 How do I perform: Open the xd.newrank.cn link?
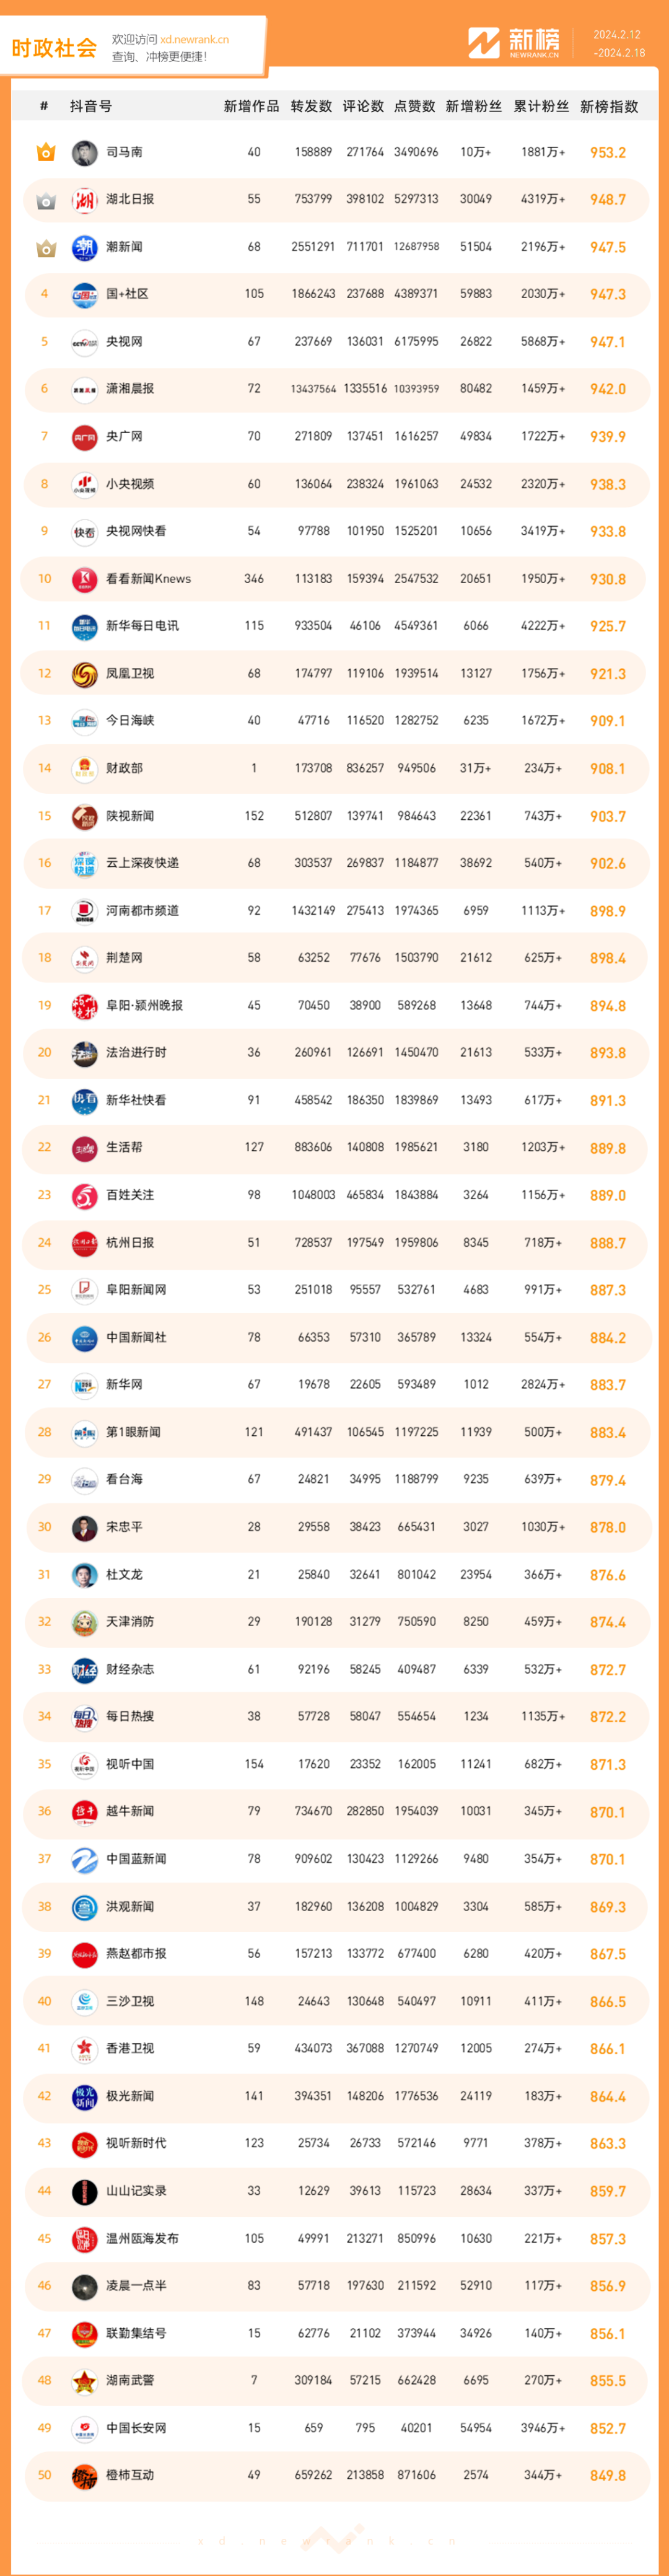pos(194,40)
